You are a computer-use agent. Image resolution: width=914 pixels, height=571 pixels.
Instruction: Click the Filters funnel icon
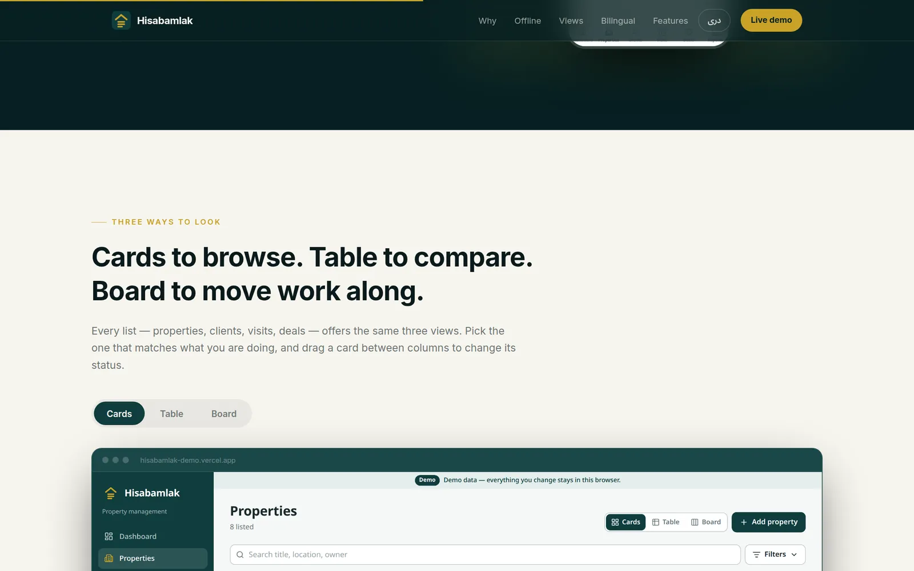point(756,554)
